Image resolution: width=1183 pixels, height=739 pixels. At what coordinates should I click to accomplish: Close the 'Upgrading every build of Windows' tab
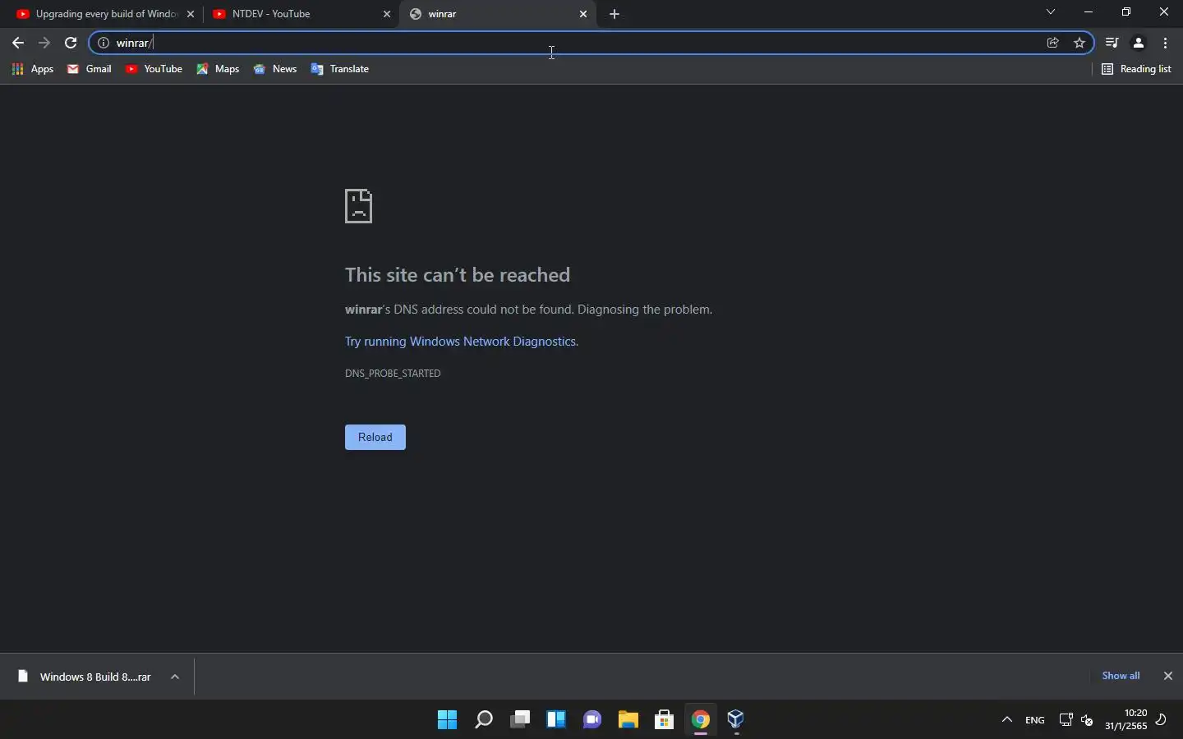(x=191, y=14)
